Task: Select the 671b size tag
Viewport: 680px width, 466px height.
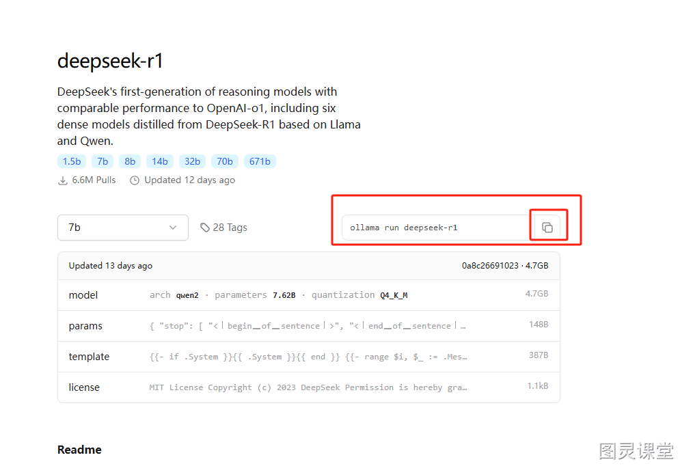Action: pyautogui.click(x=260, y=161)
